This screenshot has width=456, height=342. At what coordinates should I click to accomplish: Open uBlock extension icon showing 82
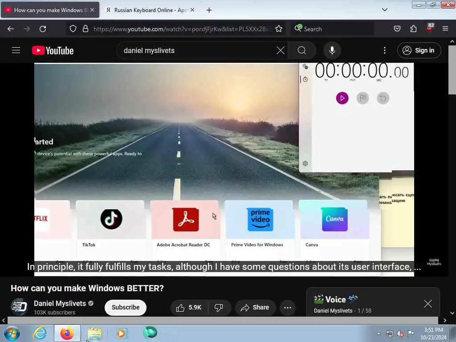point(430,28)
